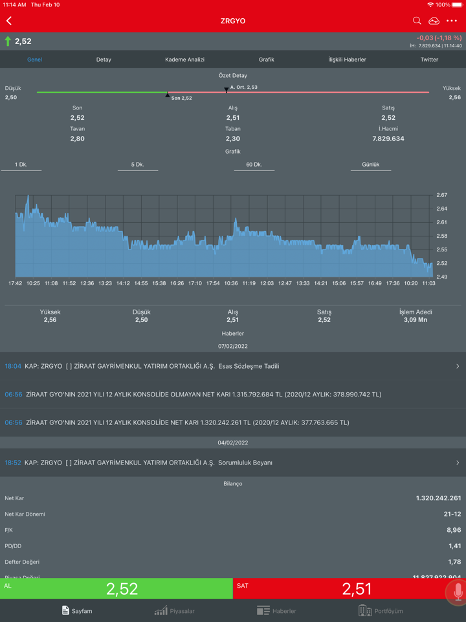Click the price range slider bar
Screen dimensions: 466x622
point(233,92)
